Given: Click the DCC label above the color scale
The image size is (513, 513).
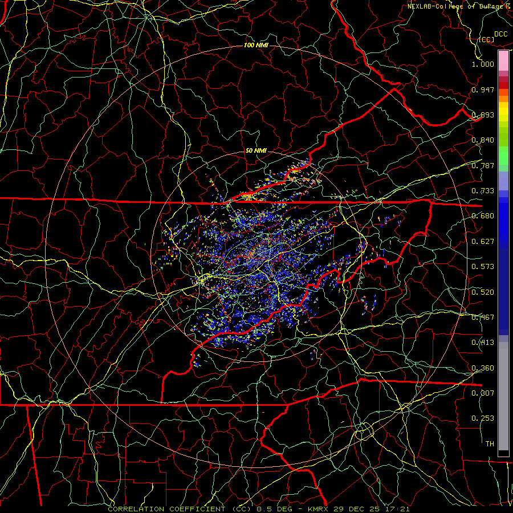Looking at the screenshot, I should click(500, 34).
